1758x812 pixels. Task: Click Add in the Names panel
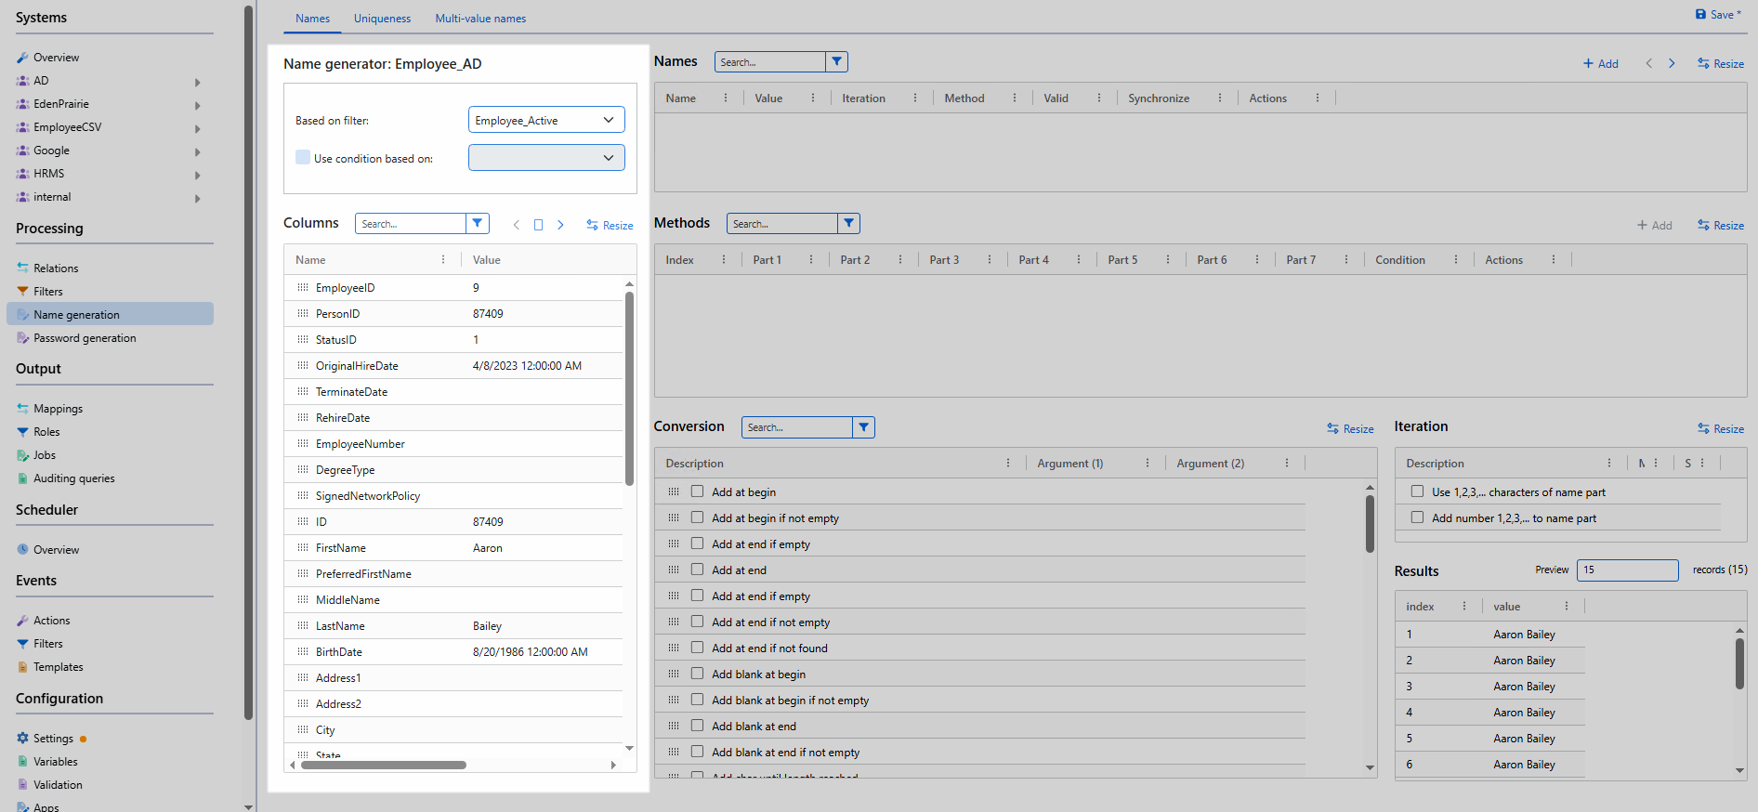pos(1601,64)
